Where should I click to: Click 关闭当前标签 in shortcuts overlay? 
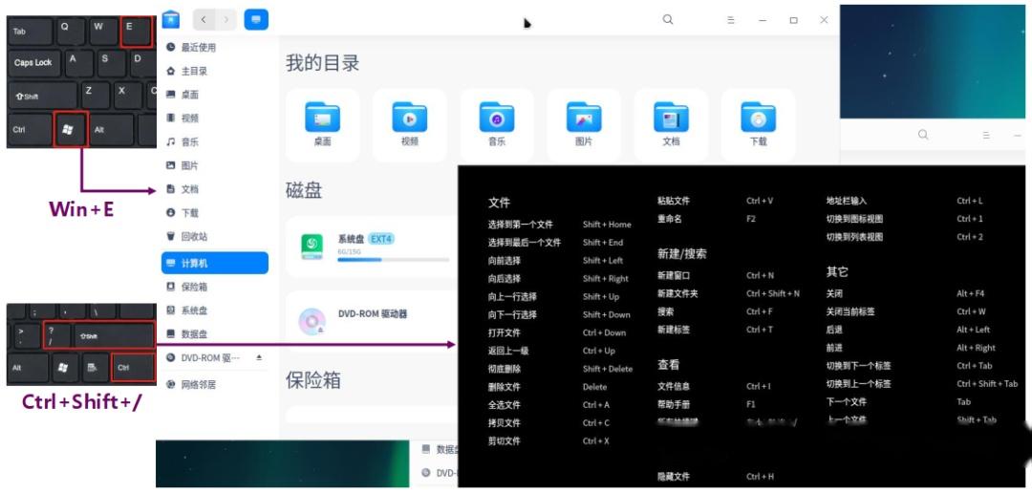pyautogui.click(x=850, y=311)
